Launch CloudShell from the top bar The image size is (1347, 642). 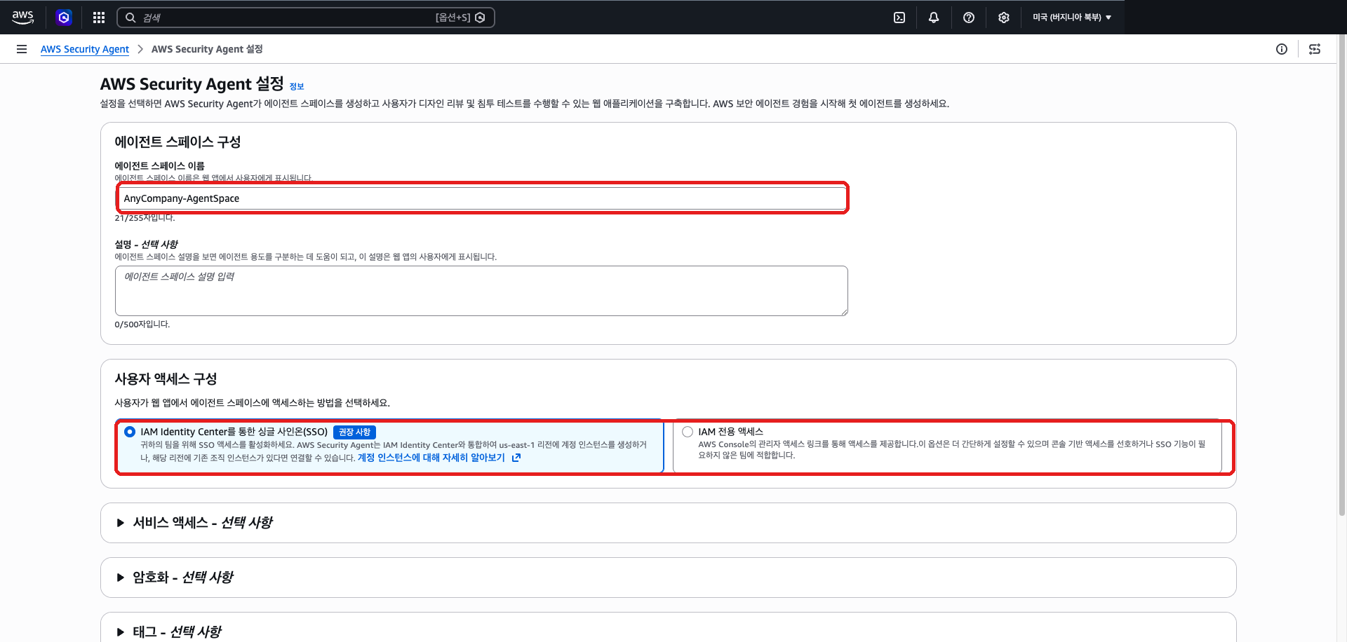pos(899,18)
